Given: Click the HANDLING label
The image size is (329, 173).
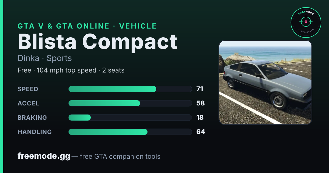Looking at the screenshot, I should click(35, 132).
